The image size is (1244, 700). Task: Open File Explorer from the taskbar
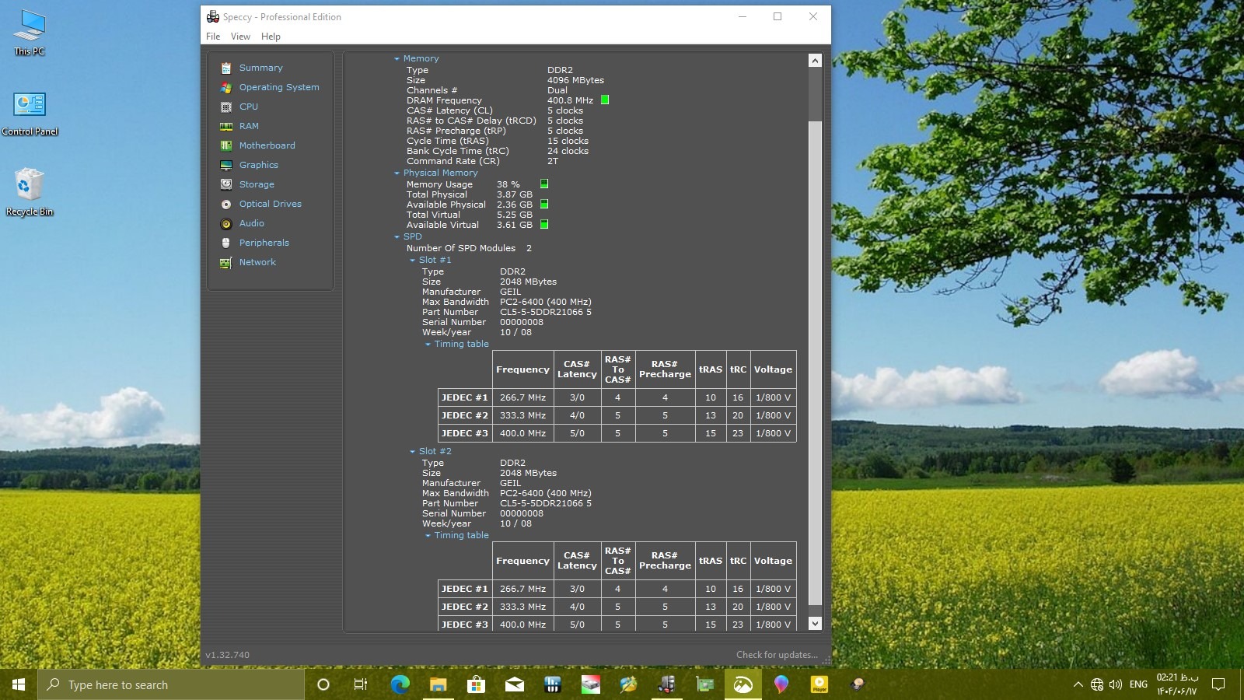click(x=438, y=684)
